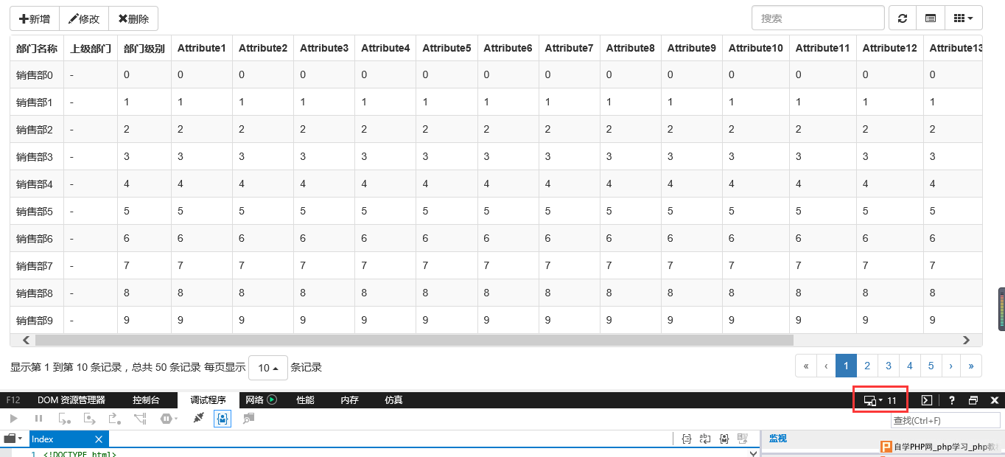Go to pagination page 5

click(x=931, y=366)
